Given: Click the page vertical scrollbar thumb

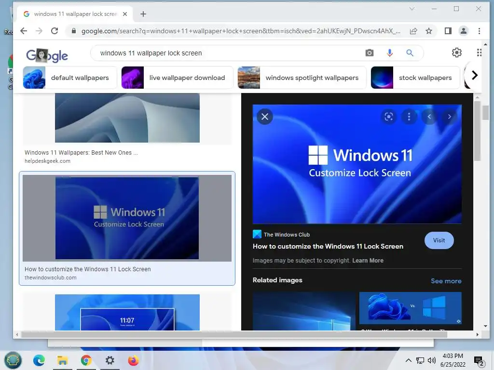Looking at the screenshot, I should point(485,113).
